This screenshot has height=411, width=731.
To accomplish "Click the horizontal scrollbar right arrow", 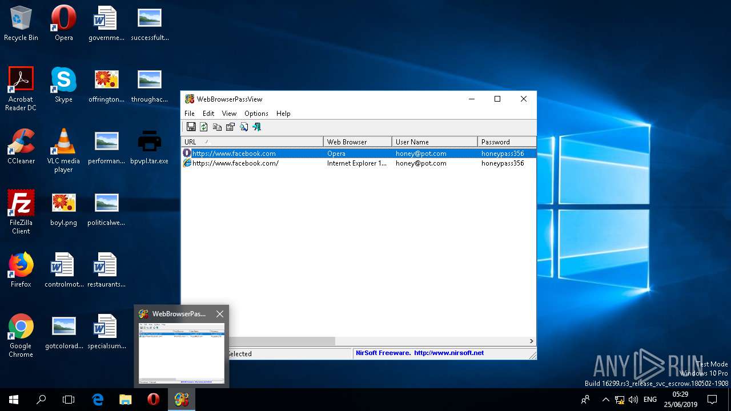I will (531, 341).
